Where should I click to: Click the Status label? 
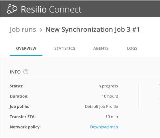click(16, 86)
